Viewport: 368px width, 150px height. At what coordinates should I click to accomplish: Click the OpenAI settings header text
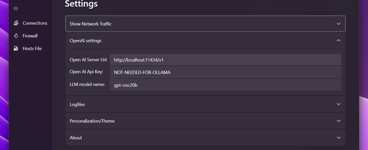[85, 41]
